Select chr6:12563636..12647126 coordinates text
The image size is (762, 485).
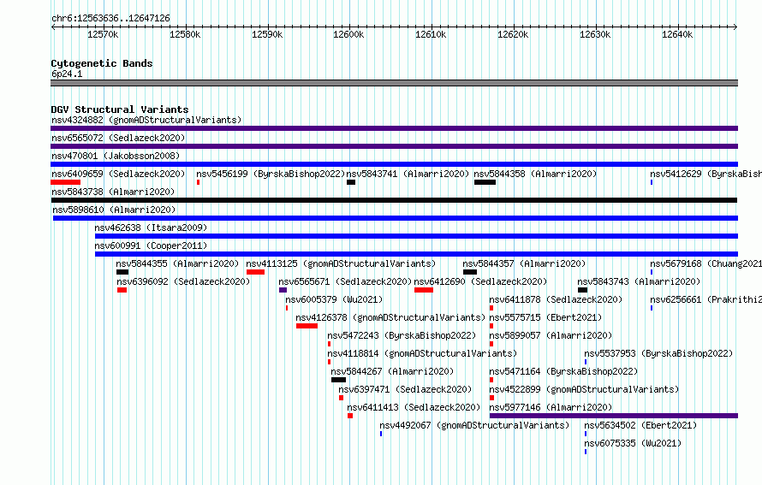point(110,18)
